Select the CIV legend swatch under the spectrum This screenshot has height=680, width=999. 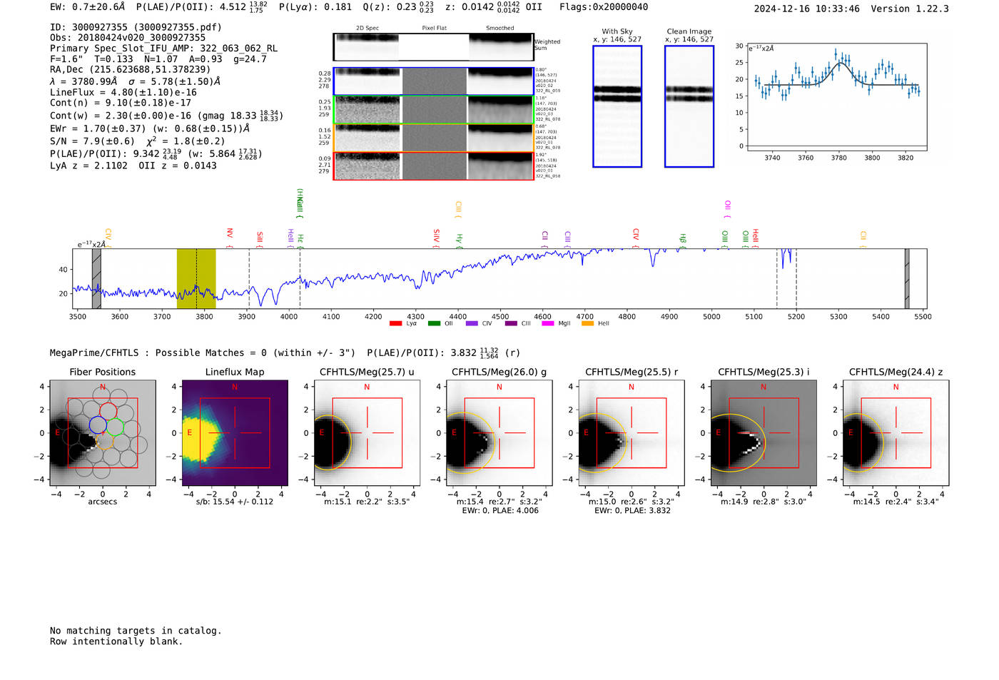(472, 324)
